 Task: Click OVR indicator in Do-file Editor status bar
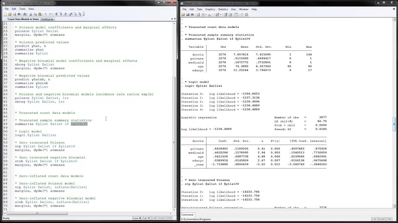point(169,218)
